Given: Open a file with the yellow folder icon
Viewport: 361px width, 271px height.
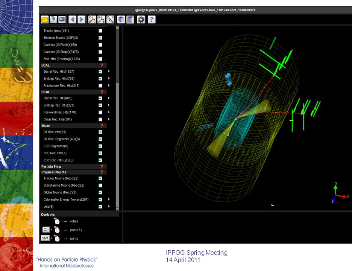Looking at the screenshot, I should click(x=45, y=20).
